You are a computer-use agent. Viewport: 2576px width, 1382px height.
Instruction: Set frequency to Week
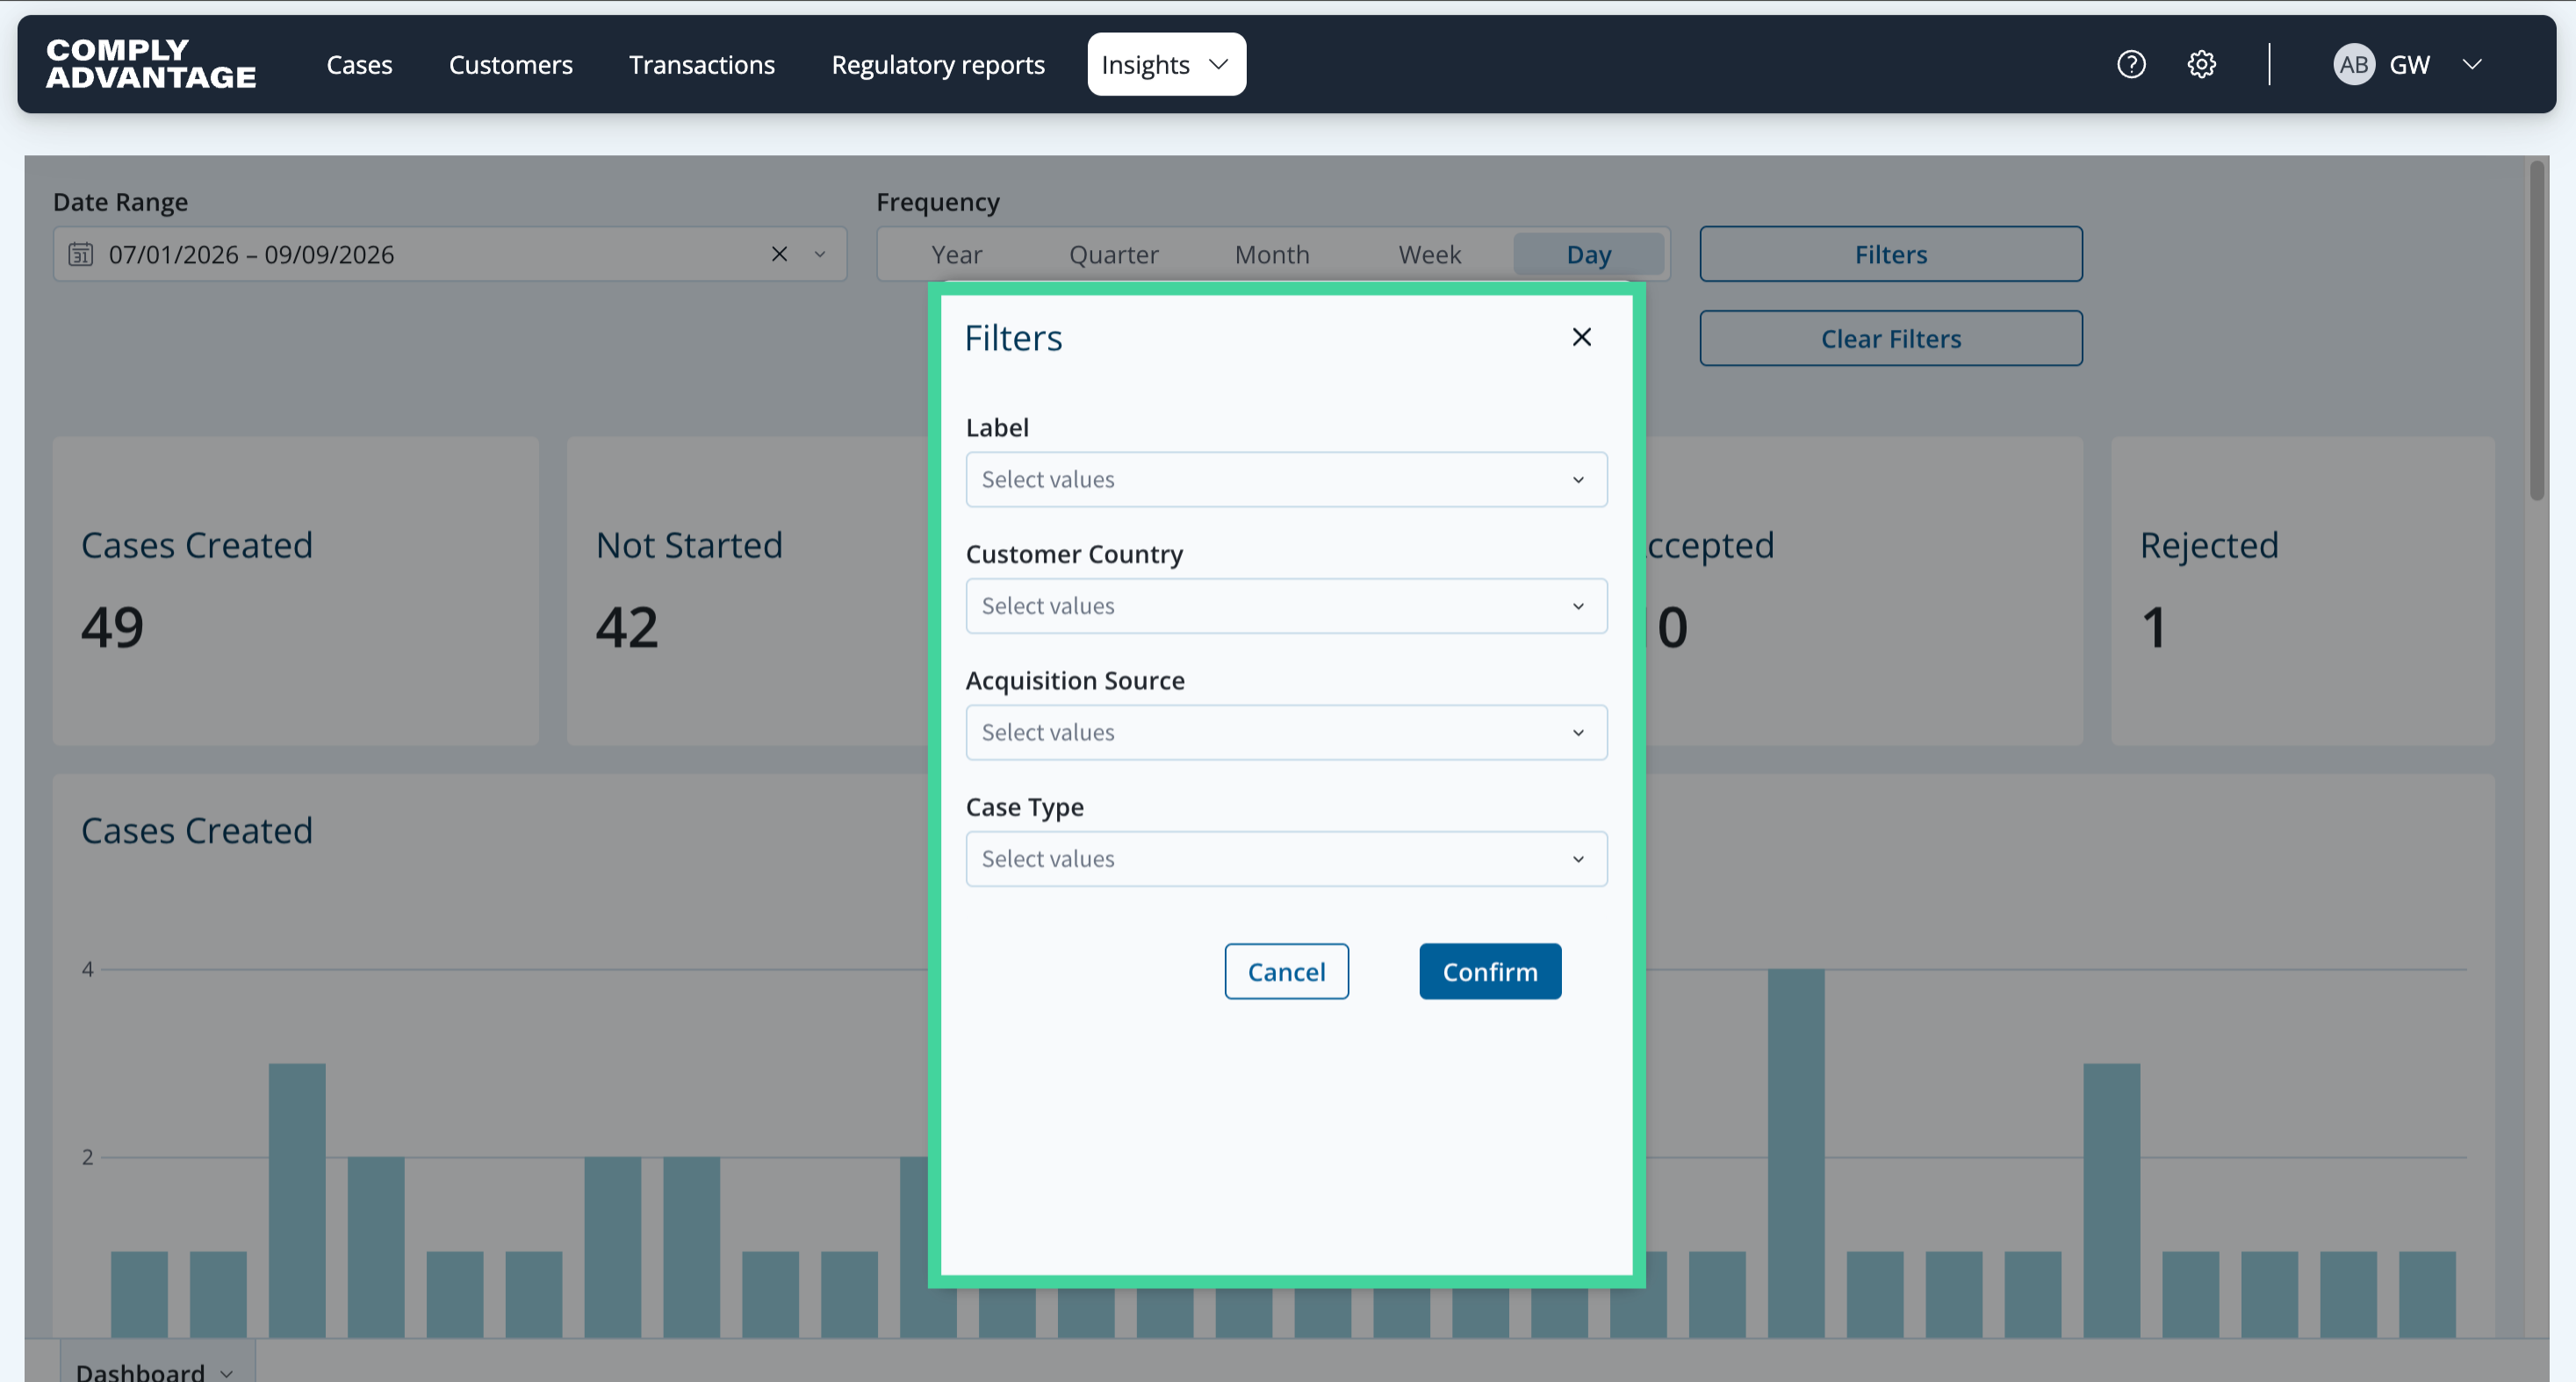[x=1429, y=254]
